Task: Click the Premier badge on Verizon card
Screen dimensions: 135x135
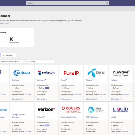Action: (47, 125)
